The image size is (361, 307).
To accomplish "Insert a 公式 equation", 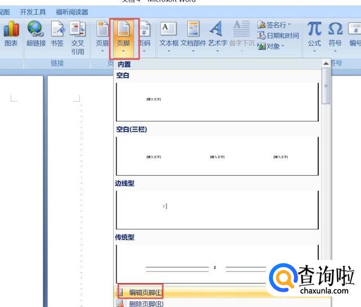I will tap(314, 37).
